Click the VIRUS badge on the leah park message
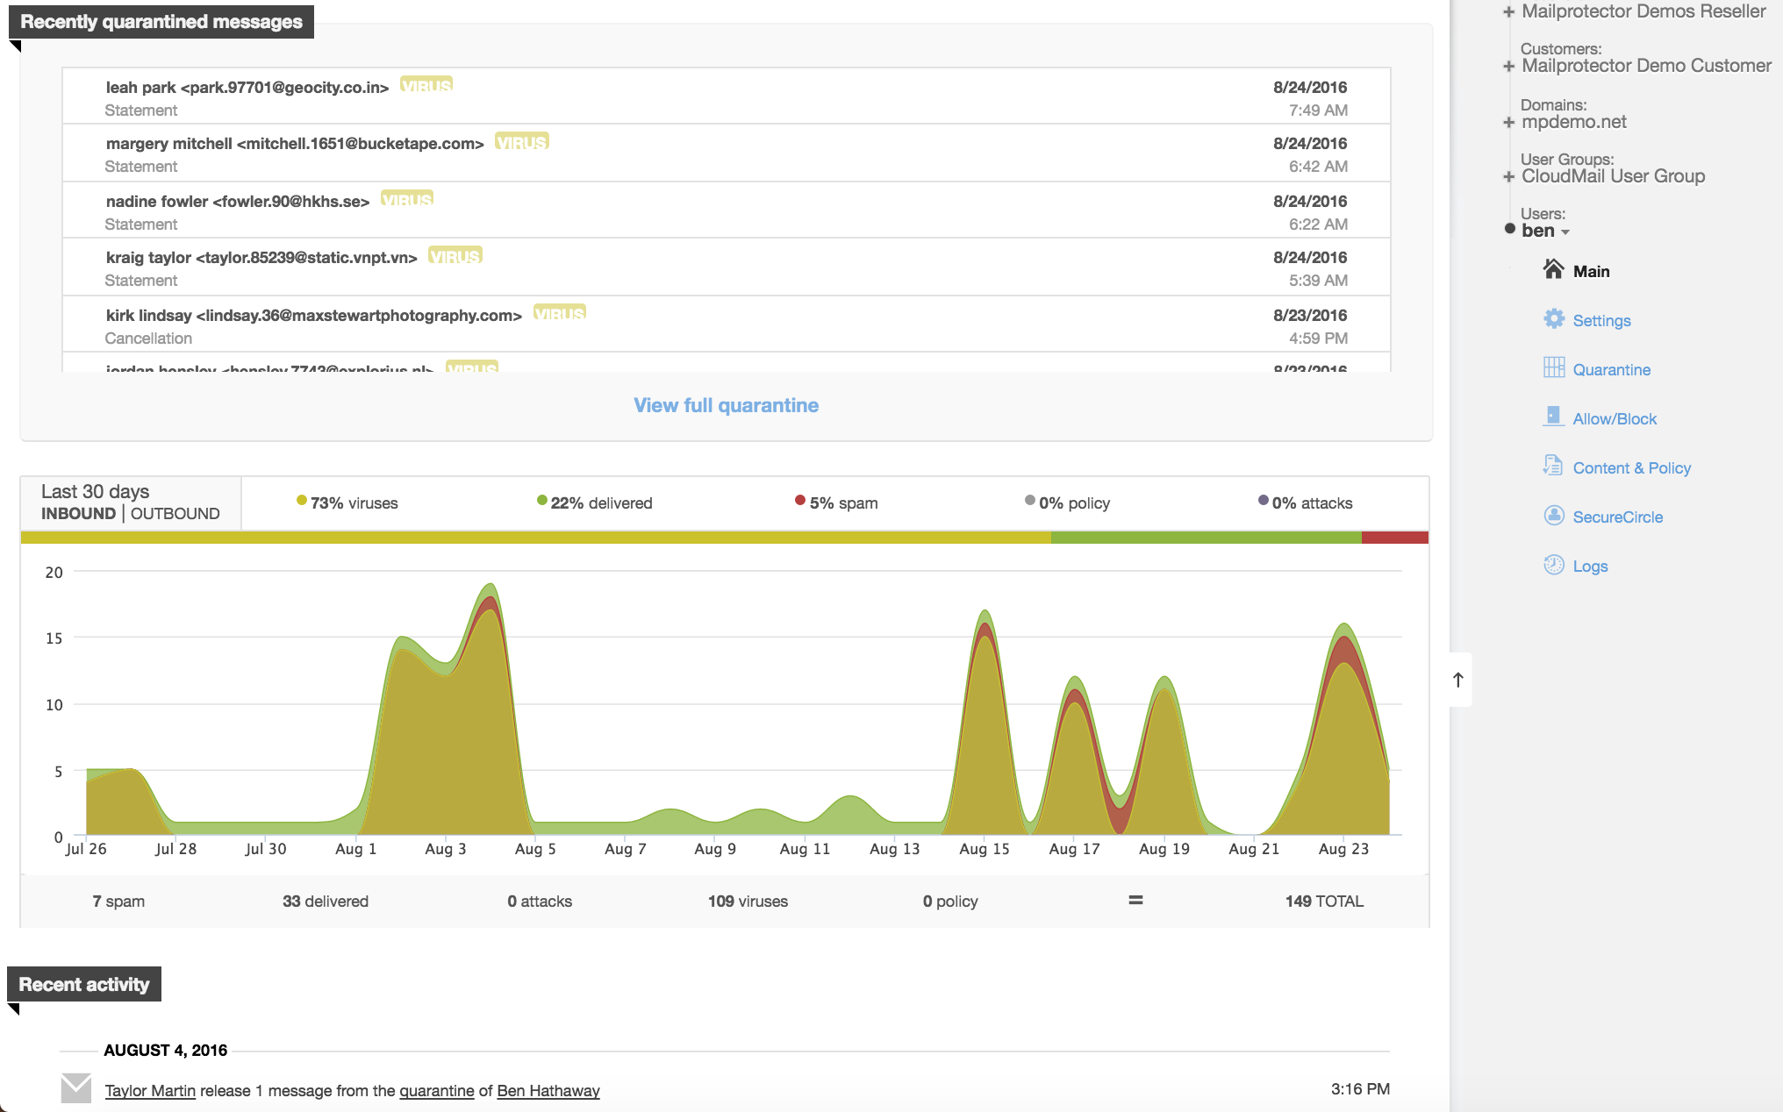This screenshot has height=1112, width=1783. click(426, 85)
